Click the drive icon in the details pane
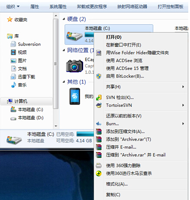The width and height of the screenshot is (190, 200). tap(14, 140)
